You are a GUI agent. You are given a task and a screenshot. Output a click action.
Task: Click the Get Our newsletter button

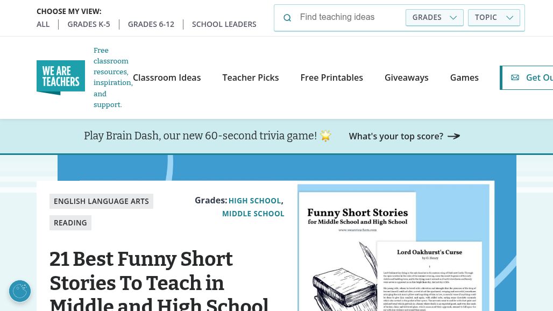(x=527, y=77)
